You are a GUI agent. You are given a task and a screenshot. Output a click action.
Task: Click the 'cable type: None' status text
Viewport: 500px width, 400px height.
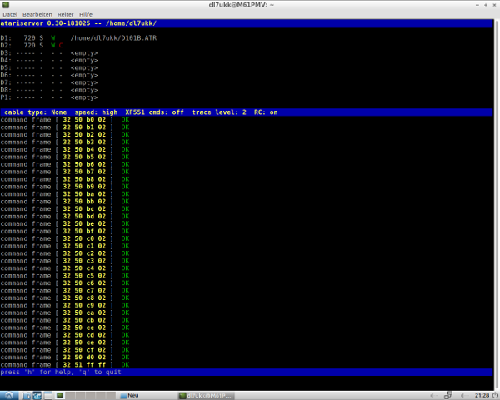point(35,112)
